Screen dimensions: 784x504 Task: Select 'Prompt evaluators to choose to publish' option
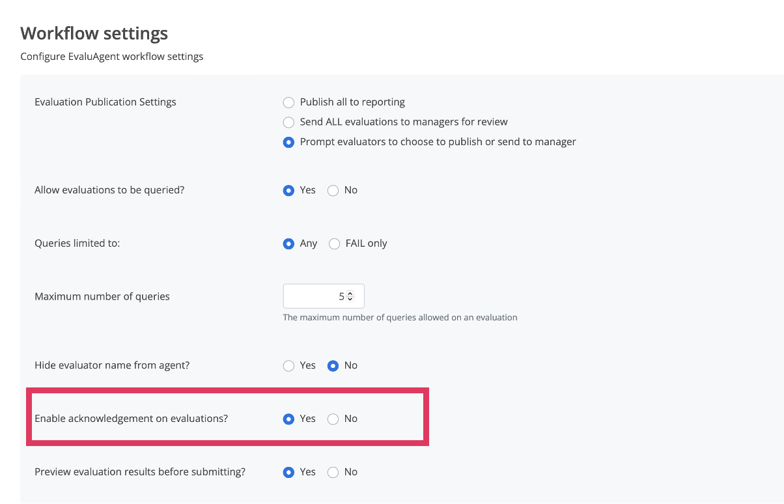point(288,142)
